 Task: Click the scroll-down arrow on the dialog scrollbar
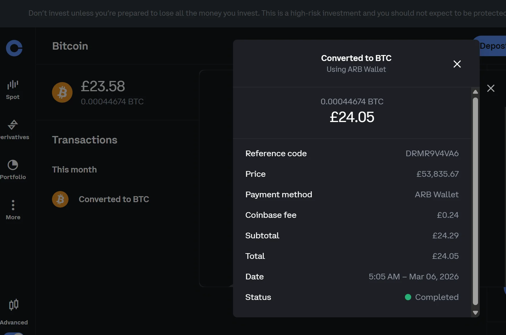[475, 312]
